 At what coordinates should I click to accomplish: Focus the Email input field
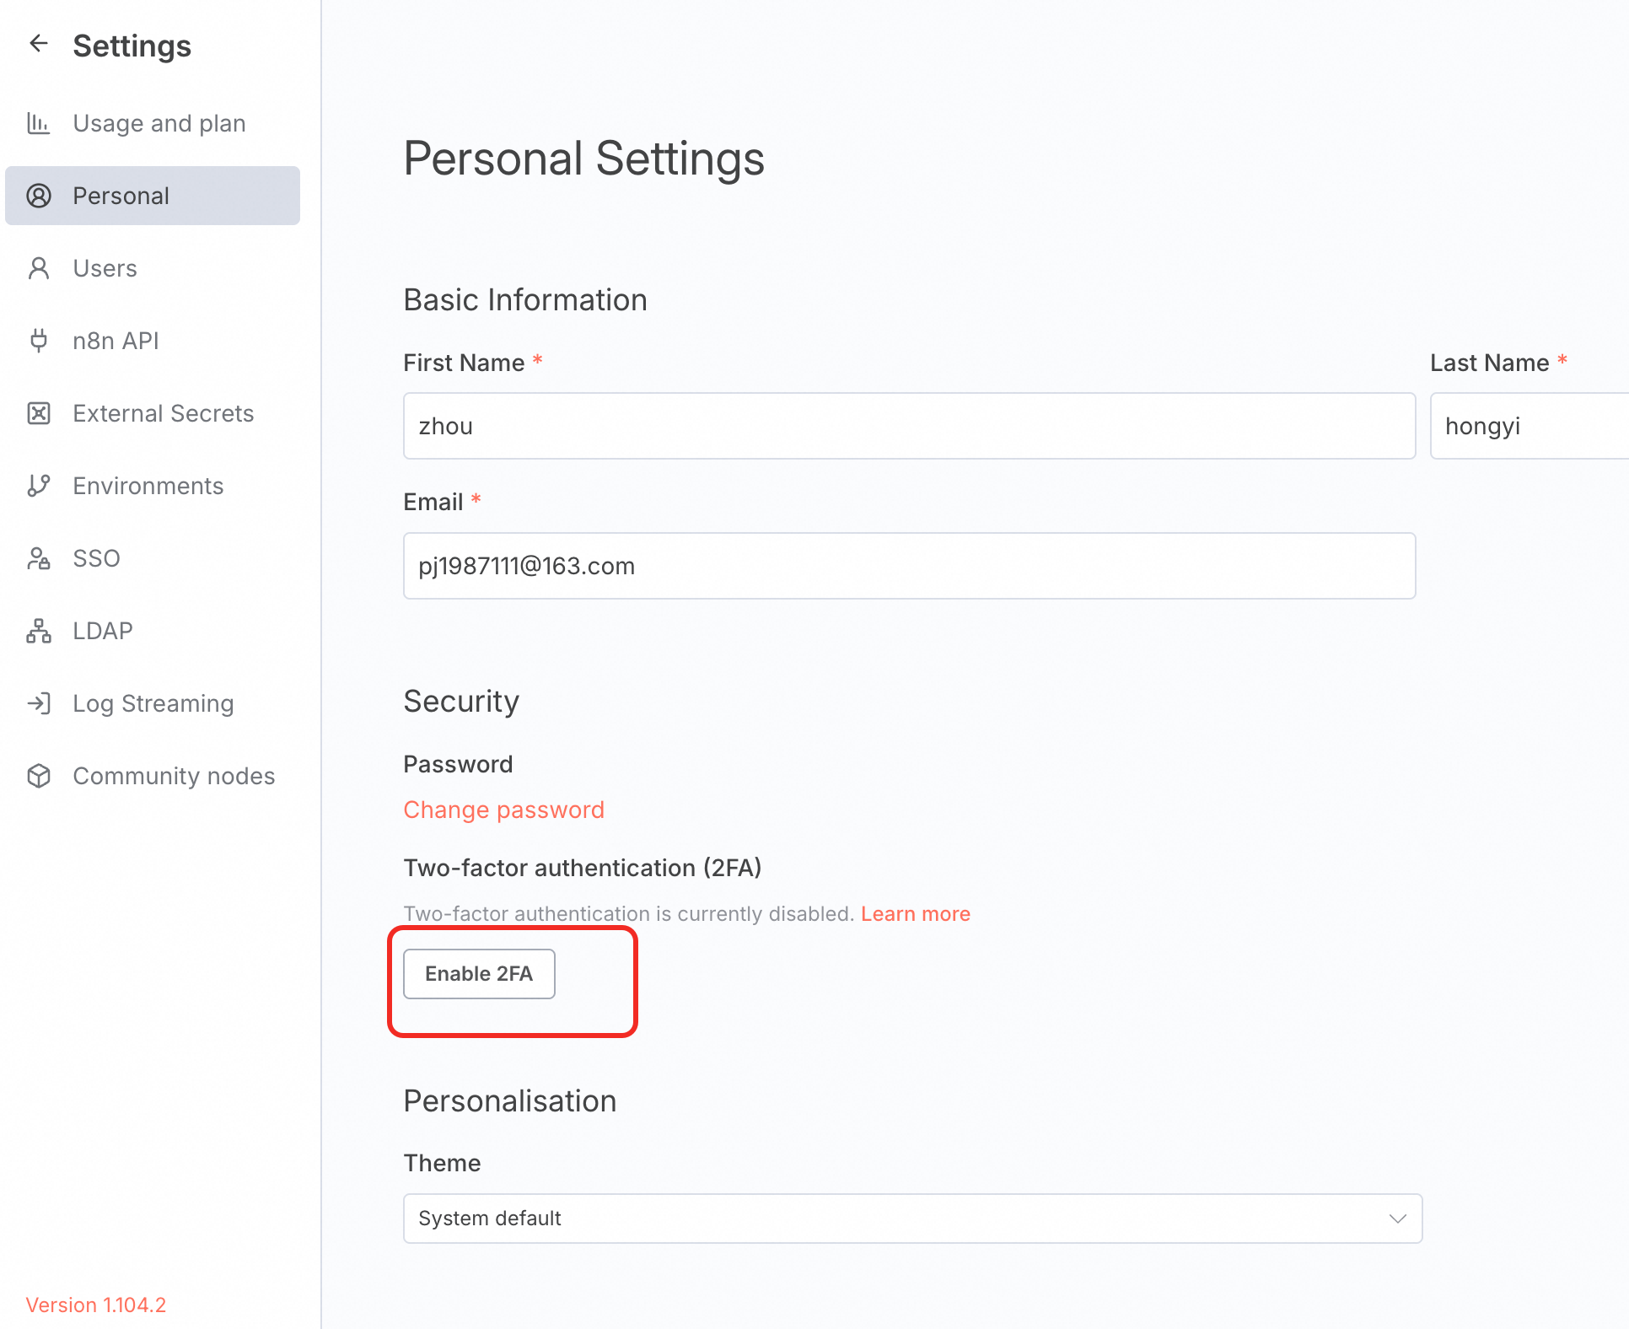pyautogui.click(x=908, y=566)
